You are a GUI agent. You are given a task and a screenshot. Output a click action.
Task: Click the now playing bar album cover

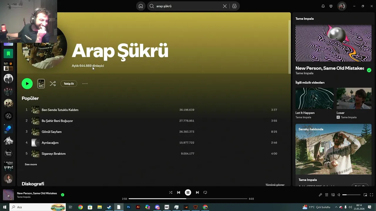[x=8, y=195]
